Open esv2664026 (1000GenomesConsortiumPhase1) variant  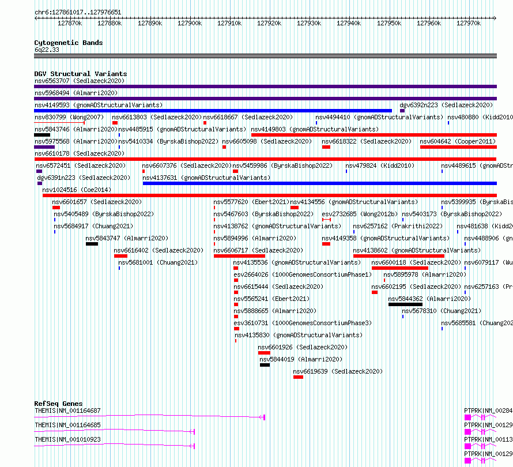click(x=303, y=274)
